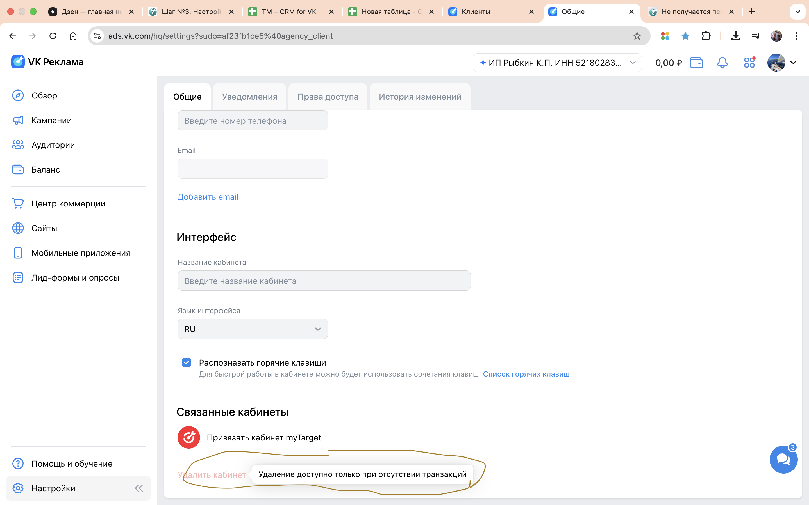This screenshot has height=505, width=809.
Task: Bookmark page with star in address bar
Action: coord(637,36)
